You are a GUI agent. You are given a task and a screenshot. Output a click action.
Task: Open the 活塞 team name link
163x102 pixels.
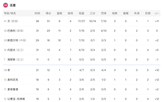click(x=13, y=5)
